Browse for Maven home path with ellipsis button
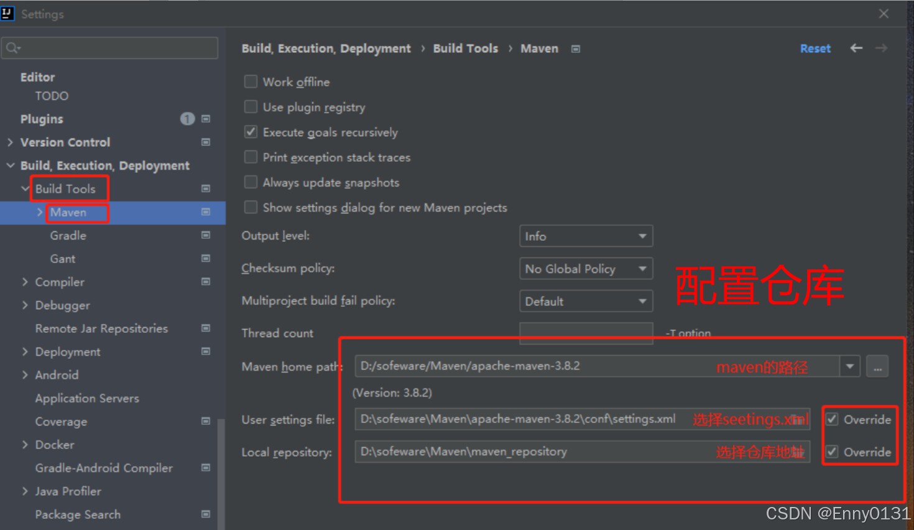The image size is (914, 530). (x=877, y=366)
